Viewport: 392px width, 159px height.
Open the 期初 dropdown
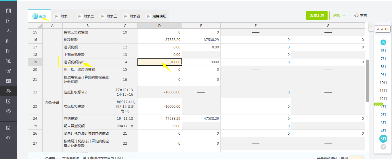(339, 15)
